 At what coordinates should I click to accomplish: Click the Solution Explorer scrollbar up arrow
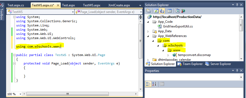241,17
